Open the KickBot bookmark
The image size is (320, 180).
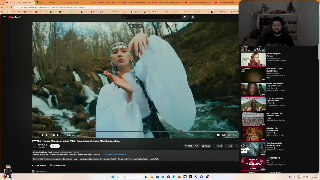coord(185,12)
